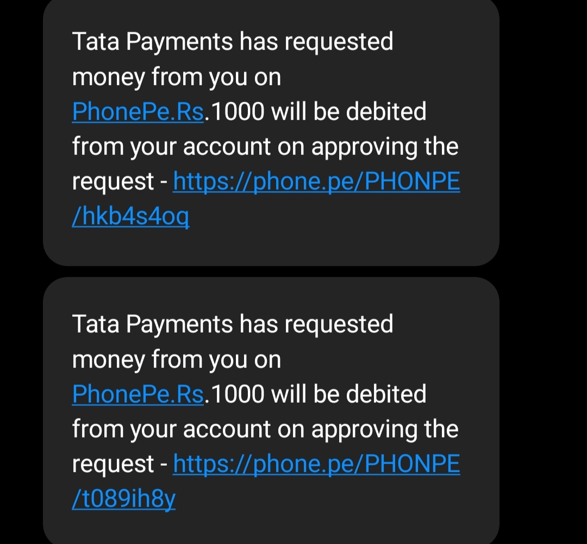
Task: Click the word "requested" in the second message
Action: point(338,324)
